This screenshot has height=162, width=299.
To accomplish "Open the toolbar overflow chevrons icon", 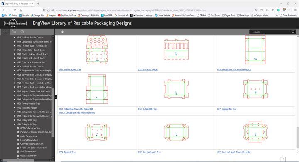I will click(289, 10).
